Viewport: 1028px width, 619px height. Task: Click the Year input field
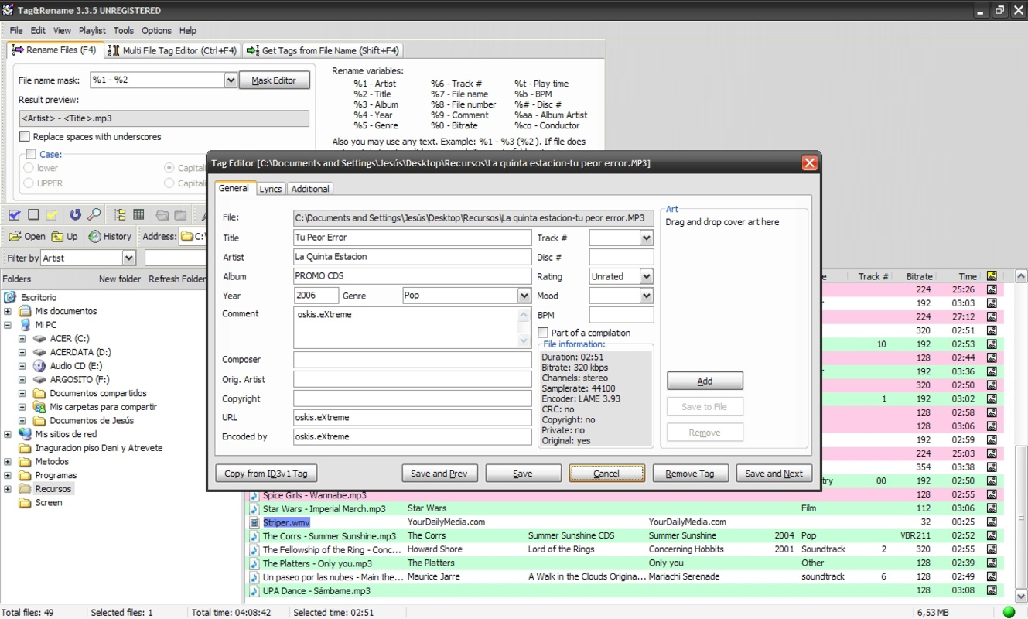pos(316,296)
